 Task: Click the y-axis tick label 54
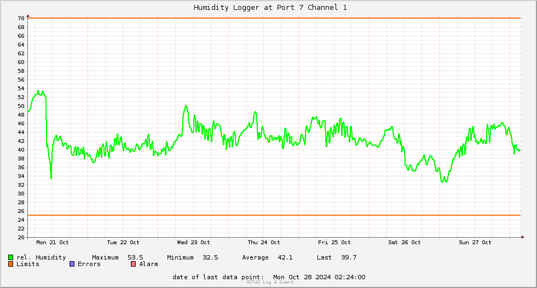(21, 89)
